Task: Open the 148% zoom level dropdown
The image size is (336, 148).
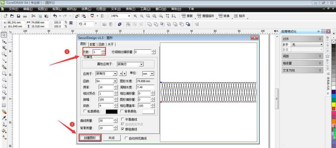Action: tap(129, 16)
